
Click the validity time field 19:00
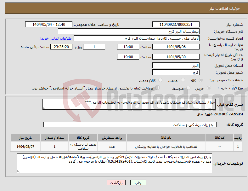point(128,57)
